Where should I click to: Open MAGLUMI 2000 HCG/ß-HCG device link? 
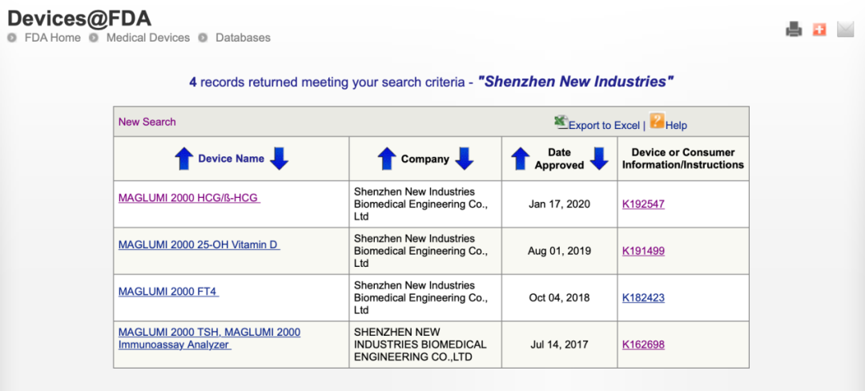click(189, 198)
